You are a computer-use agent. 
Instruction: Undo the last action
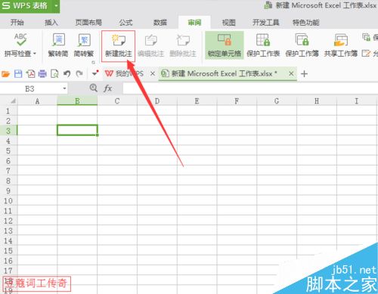coord(67,74)
